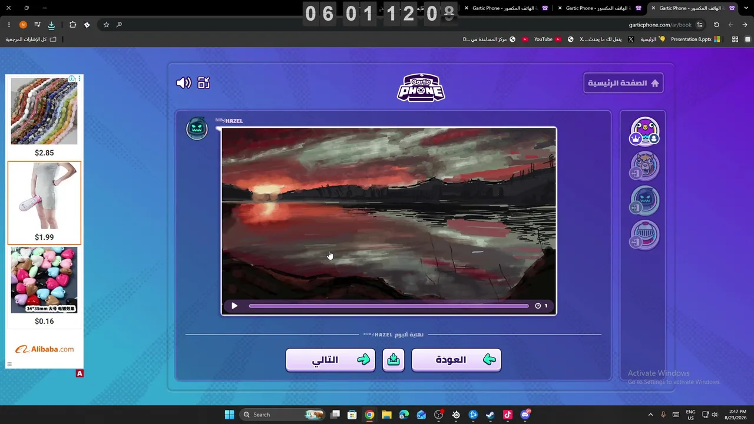Close the middle Gartic Phone tab
This screenshot has height=424, width=754.
pyautogui.click(x=560, y=8)
